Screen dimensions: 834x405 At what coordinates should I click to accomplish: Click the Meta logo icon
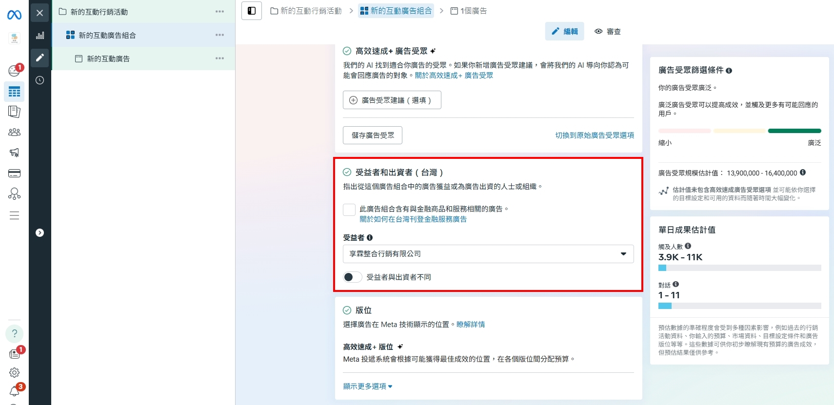tap(14, 15)
